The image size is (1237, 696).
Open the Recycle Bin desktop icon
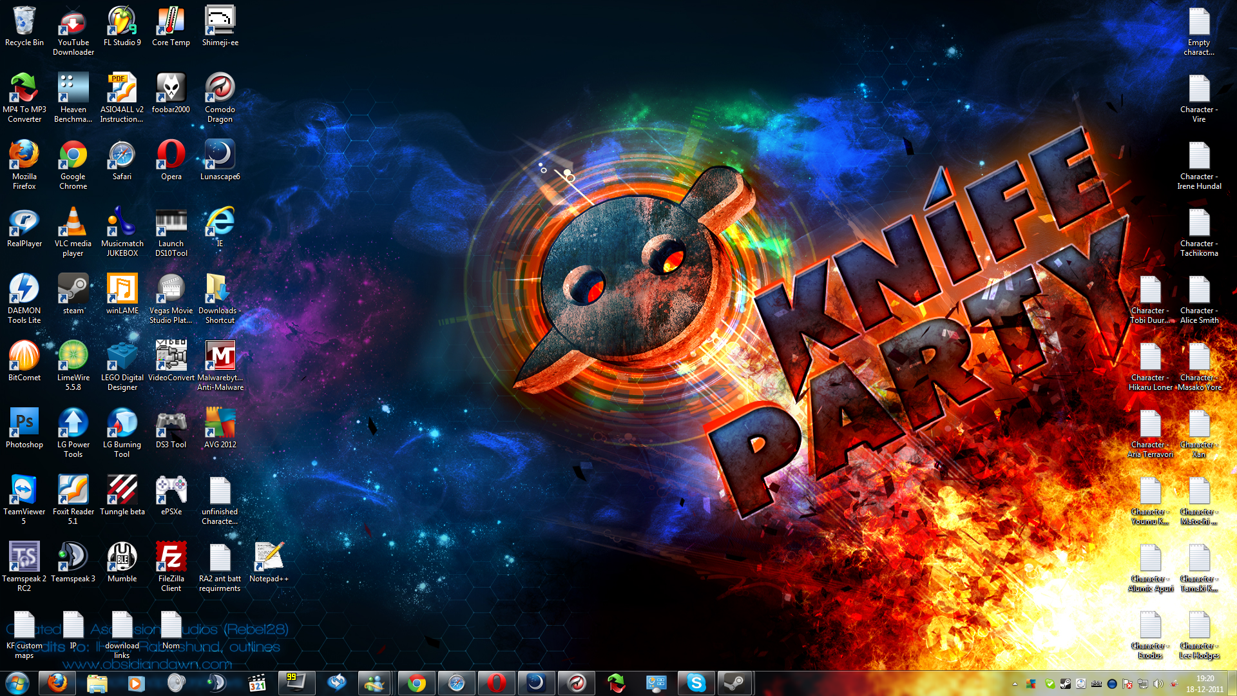[24, 27]
